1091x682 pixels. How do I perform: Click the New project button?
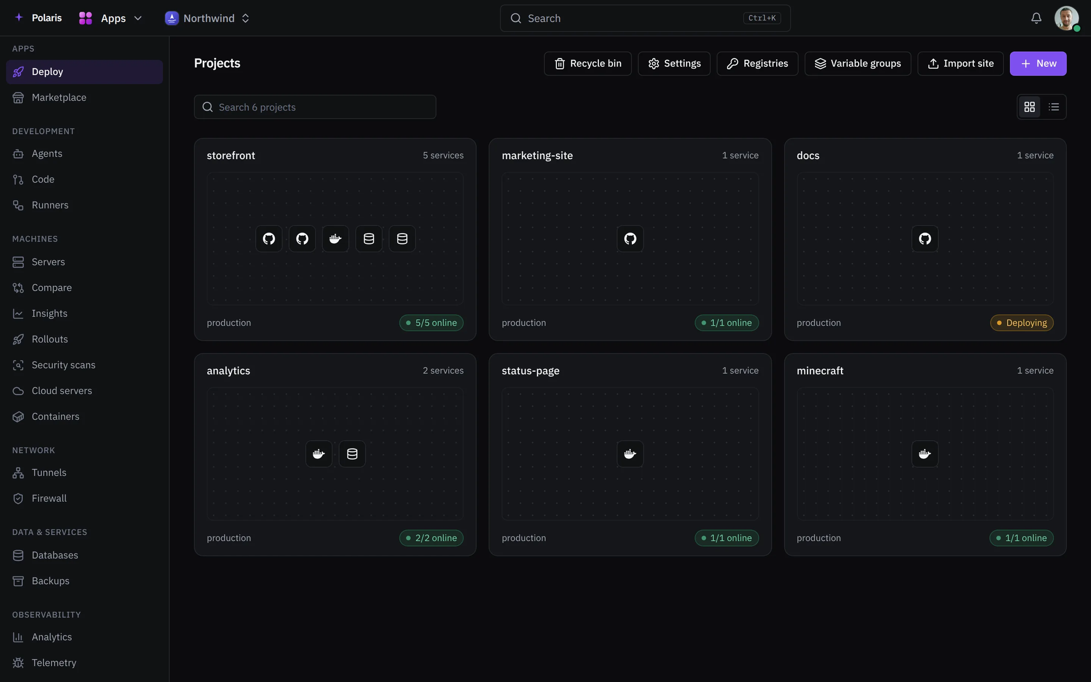1038,64
